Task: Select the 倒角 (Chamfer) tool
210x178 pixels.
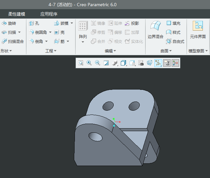Action: click(x=36, y=41)
